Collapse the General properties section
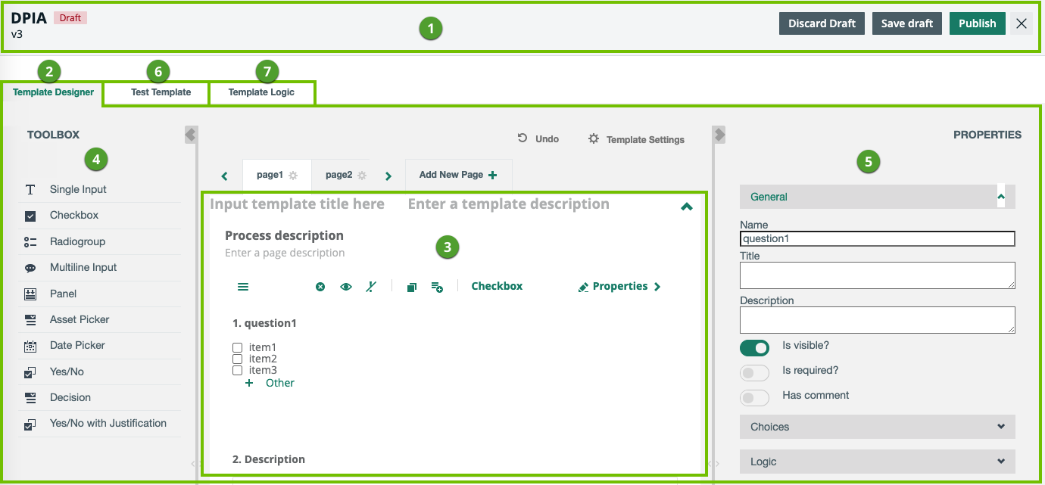The image size is (1045, 485). click(1000, 197)
